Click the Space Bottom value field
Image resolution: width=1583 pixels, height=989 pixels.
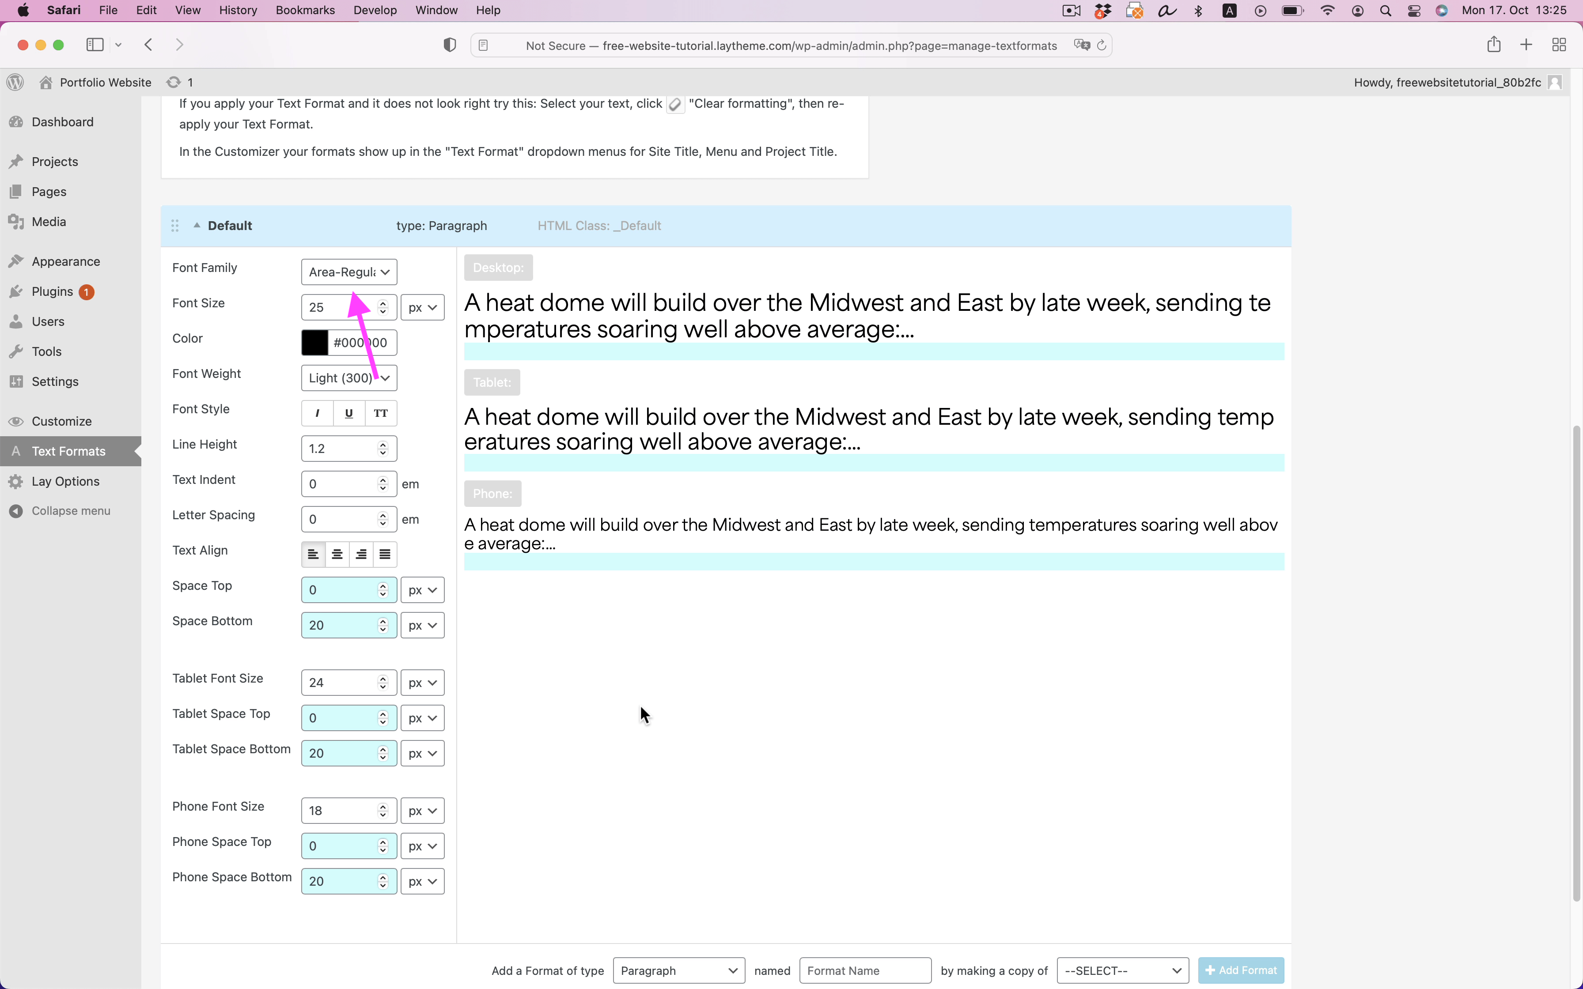[x=348, y=625]
